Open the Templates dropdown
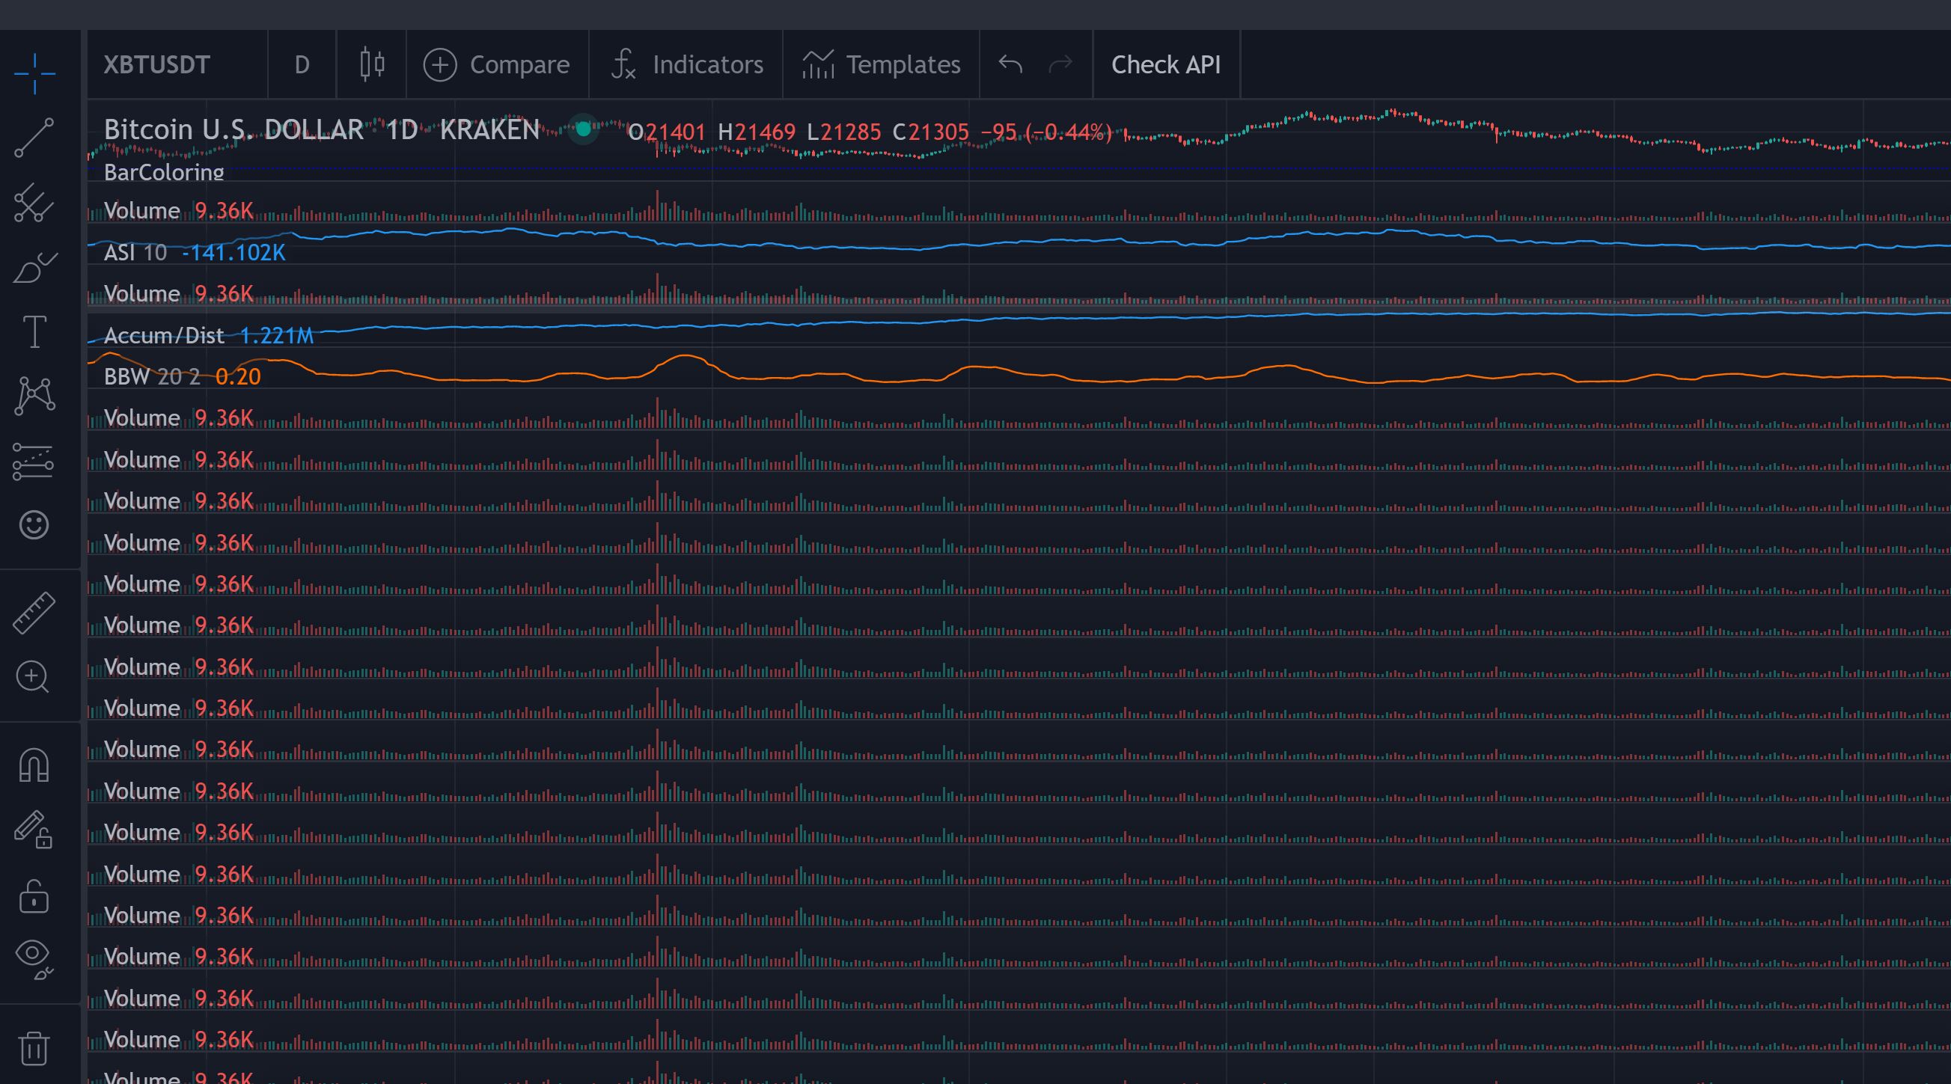 tap(881, 65)
